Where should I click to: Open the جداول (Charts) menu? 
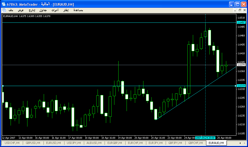pyautogui.click(x=43, y=10)
